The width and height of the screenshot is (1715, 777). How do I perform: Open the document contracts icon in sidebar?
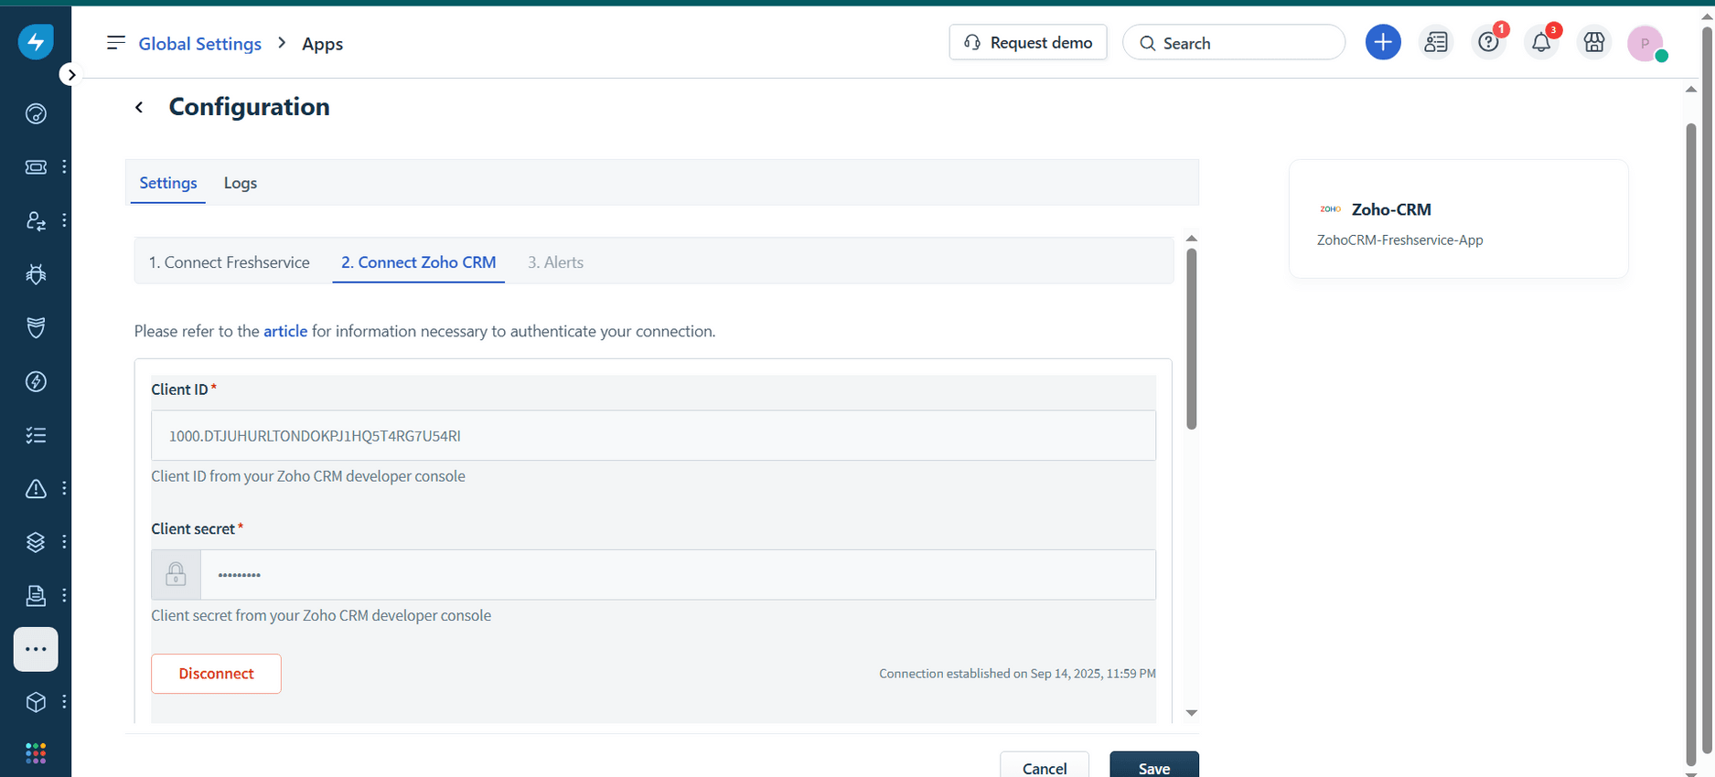pos(36,595)
